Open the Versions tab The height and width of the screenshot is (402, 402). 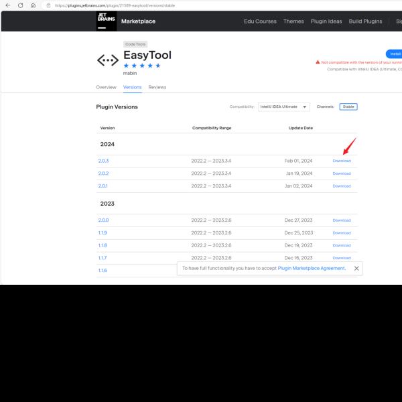pos(132,87)
